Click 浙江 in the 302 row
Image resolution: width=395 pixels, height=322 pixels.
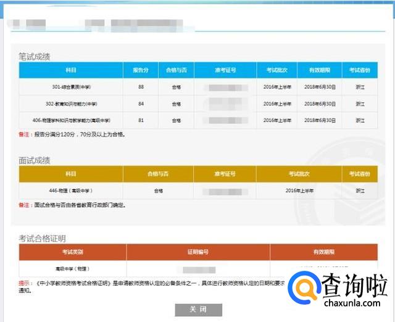click(x=360, y=104)
